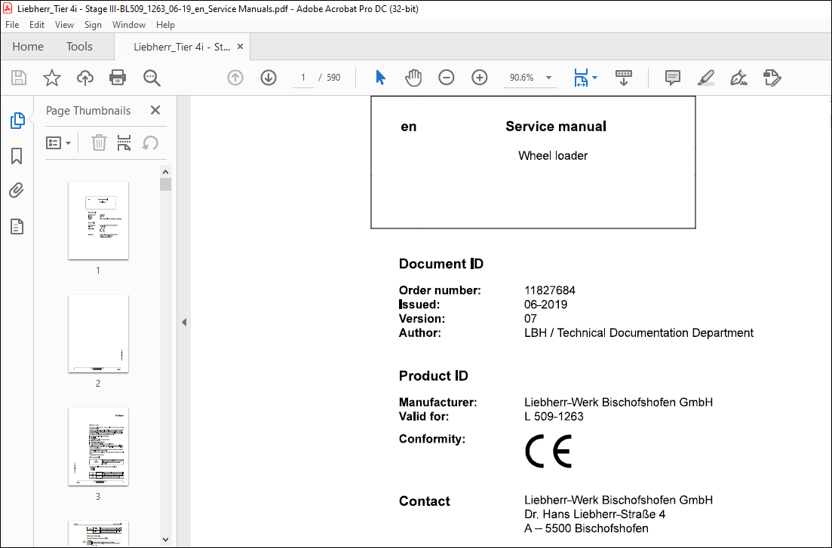Select page 3 thumbnail
832x548 pixels.
click(98, 447)
